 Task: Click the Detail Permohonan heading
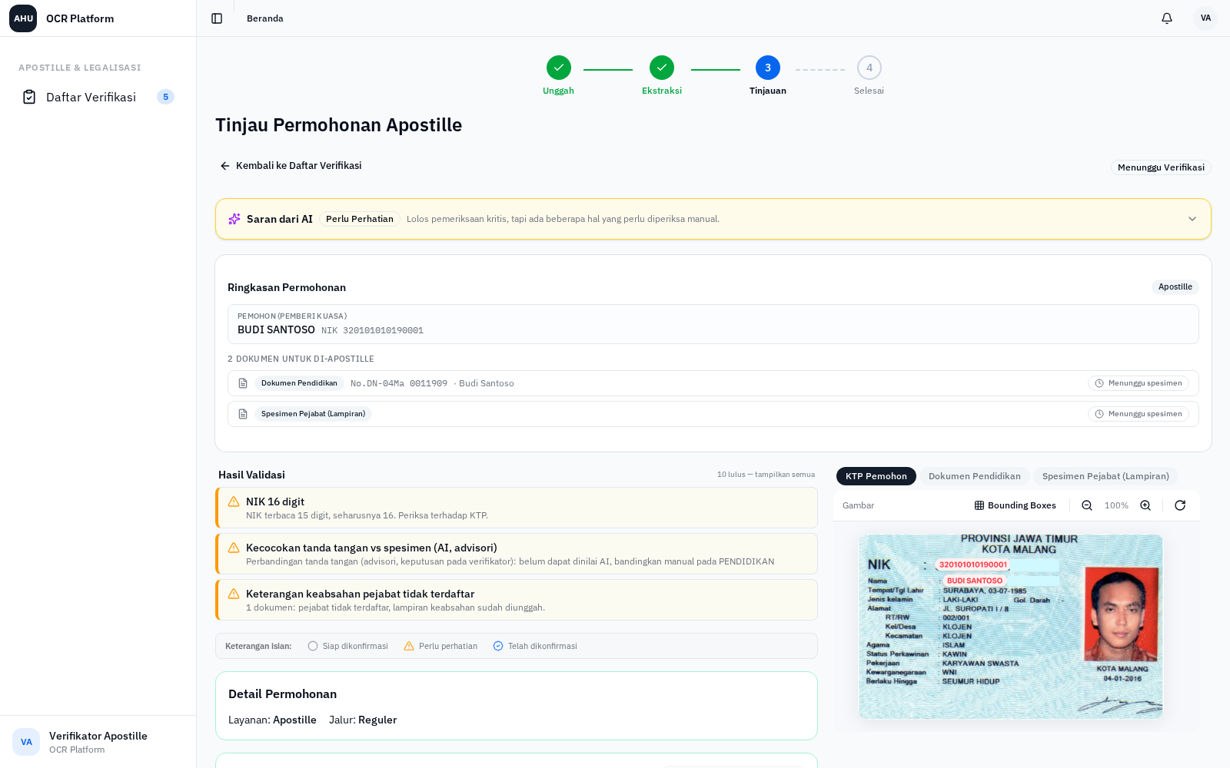tap(282, 694)
